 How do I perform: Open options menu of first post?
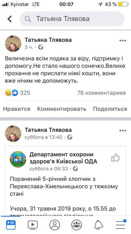tap(123, 41)
